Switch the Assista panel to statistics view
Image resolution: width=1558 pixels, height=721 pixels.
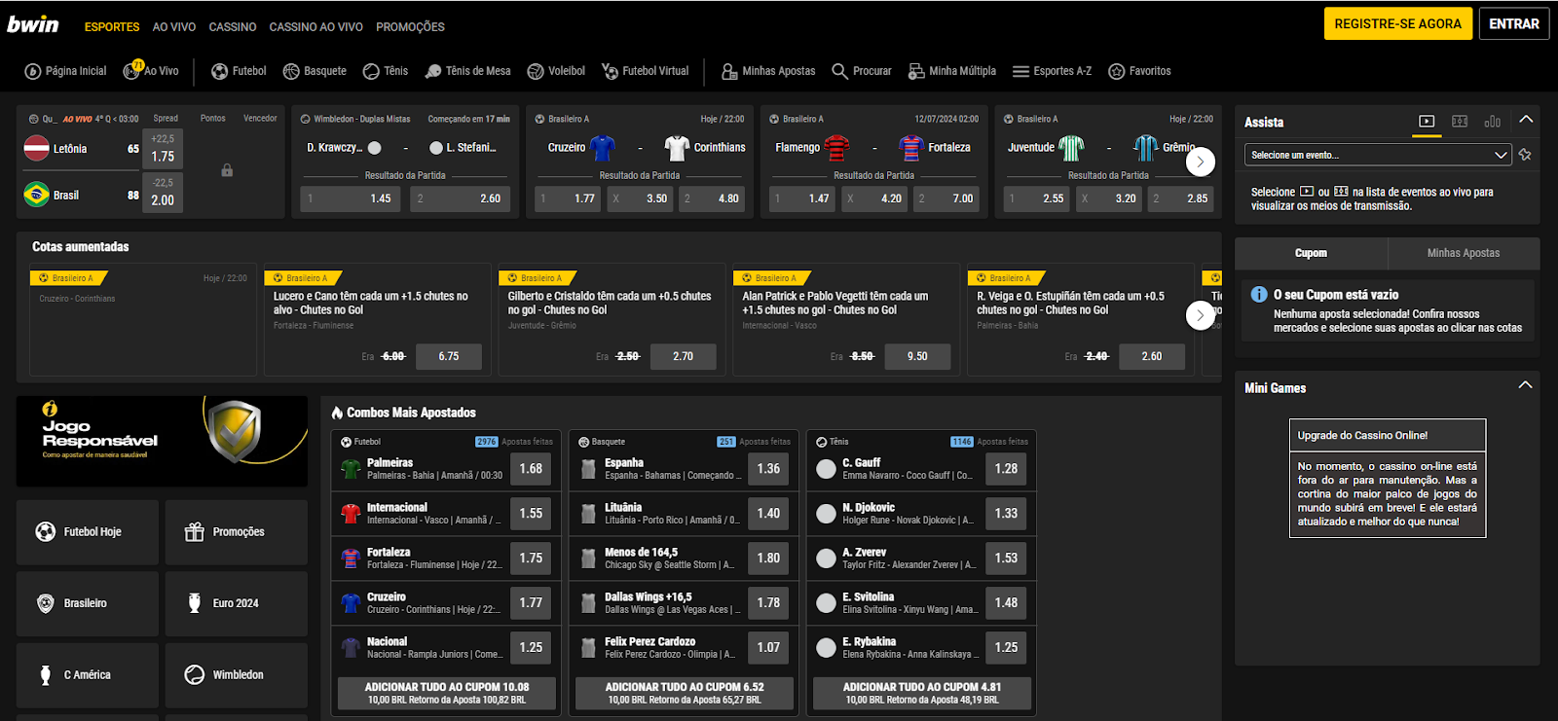[x=1492, y=122]
